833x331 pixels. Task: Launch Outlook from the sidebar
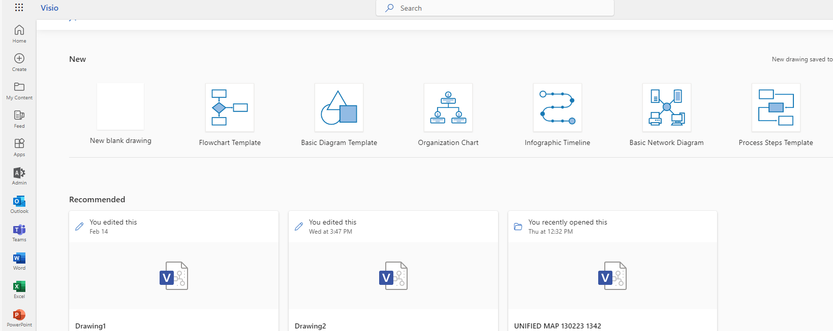tap(19, 204)
